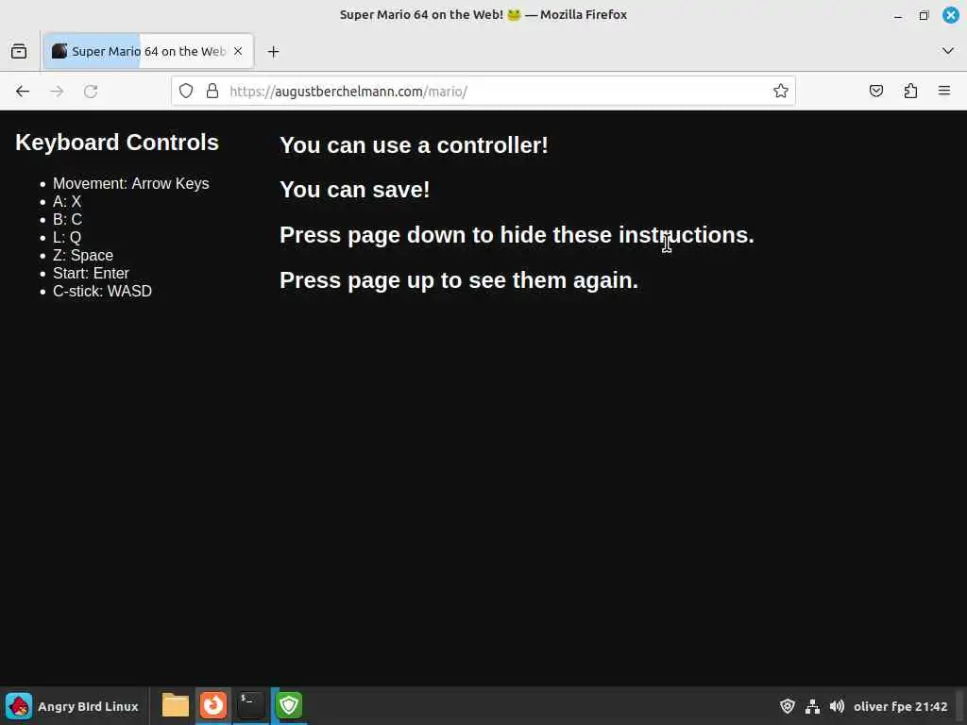This screenshot has width=967, height=725.
Task: View site security lock information
Action: coord(212,92)
